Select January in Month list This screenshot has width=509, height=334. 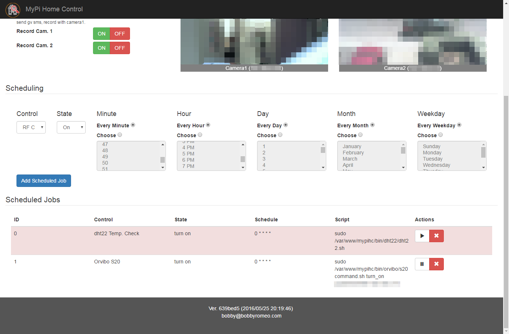click(x=352, y=146)
